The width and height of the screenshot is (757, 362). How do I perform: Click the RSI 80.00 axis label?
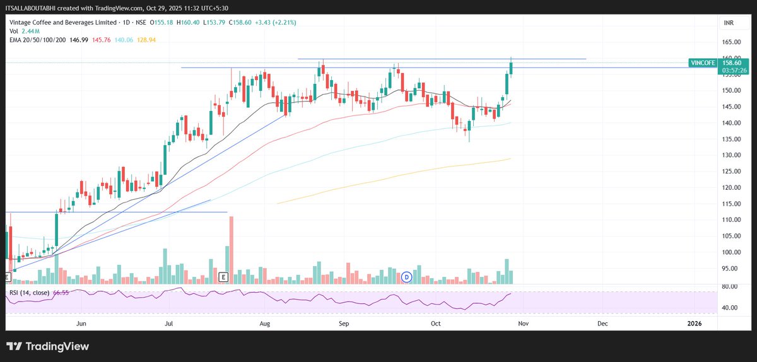pyautogui.click(x=729, y=287)
